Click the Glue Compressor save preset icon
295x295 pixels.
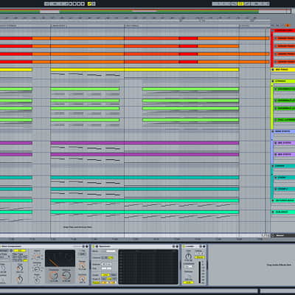pyautogui.click(x=87, y=246)
